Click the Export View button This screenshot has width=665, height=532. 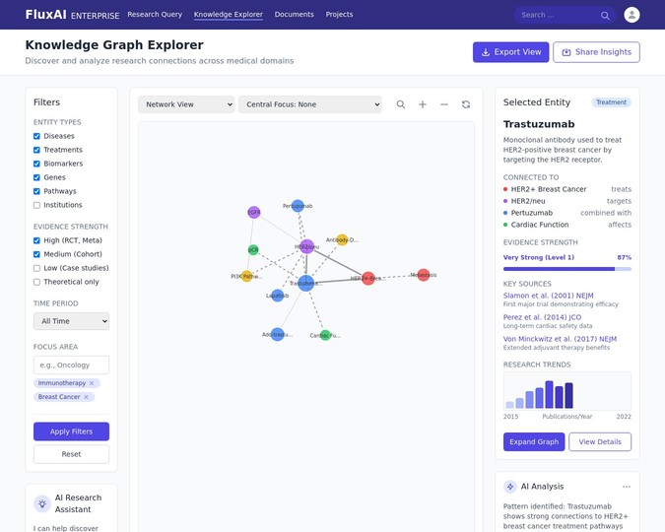[x=511, y=52]
